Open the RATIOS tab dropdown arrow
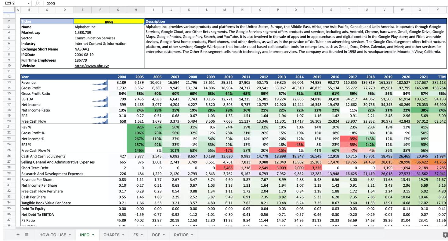The height and width of the screenshot is (241, 448). click(x=192, y=235)
